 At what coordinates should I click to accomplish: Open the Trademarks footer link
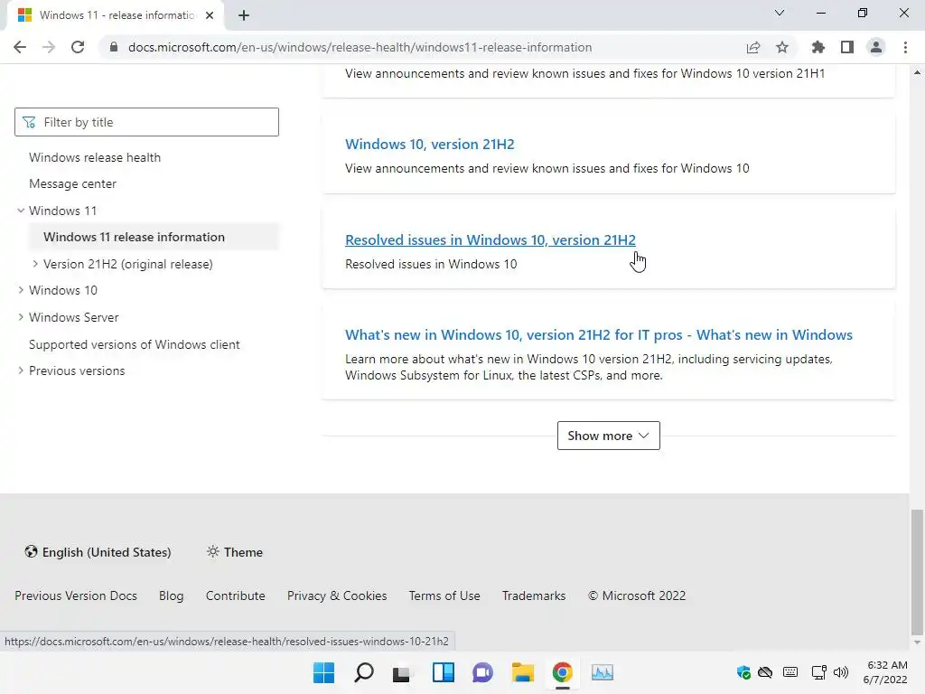tap(534, 596)
